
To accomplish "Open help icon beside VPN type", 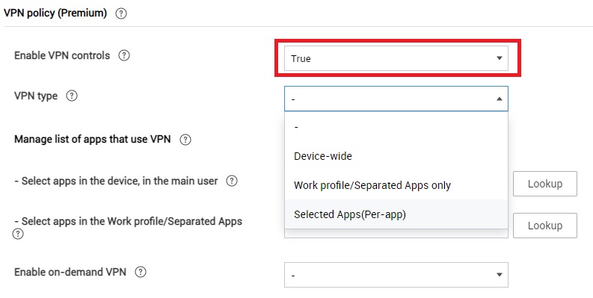I will click(x=72, y=96).
